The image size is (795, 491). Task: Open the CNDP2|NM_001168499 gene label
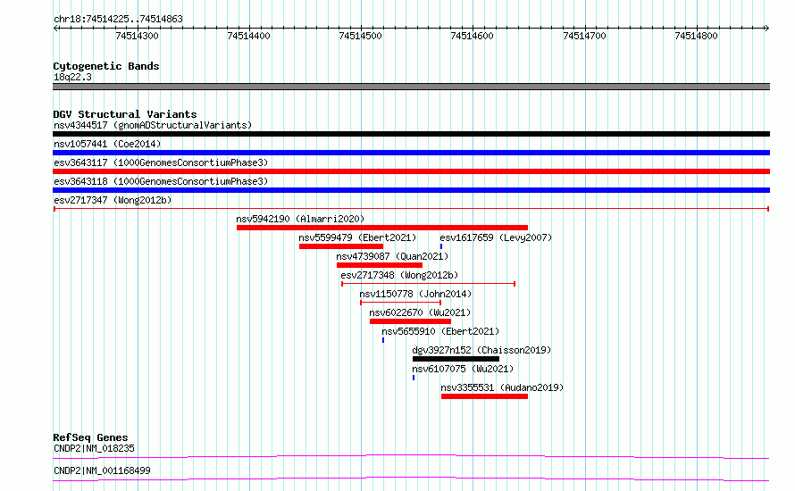point(102,470)
